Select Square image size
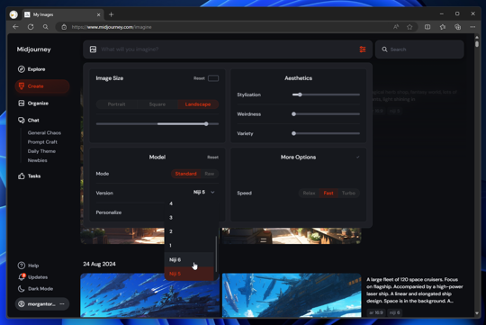Image resolution: width=486 pixels, height=325 pixels. point(157,104)
